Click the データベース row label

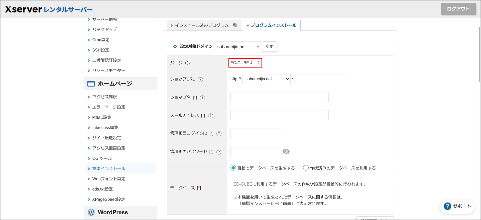coord(185,188)
